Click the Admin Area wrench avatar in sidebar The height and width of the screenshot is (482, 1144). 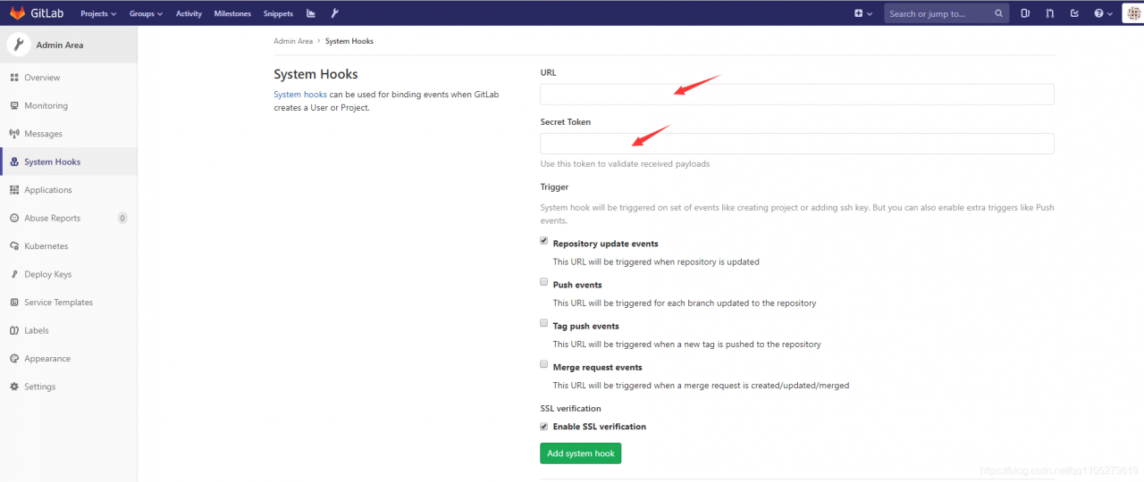click(18, 45)
